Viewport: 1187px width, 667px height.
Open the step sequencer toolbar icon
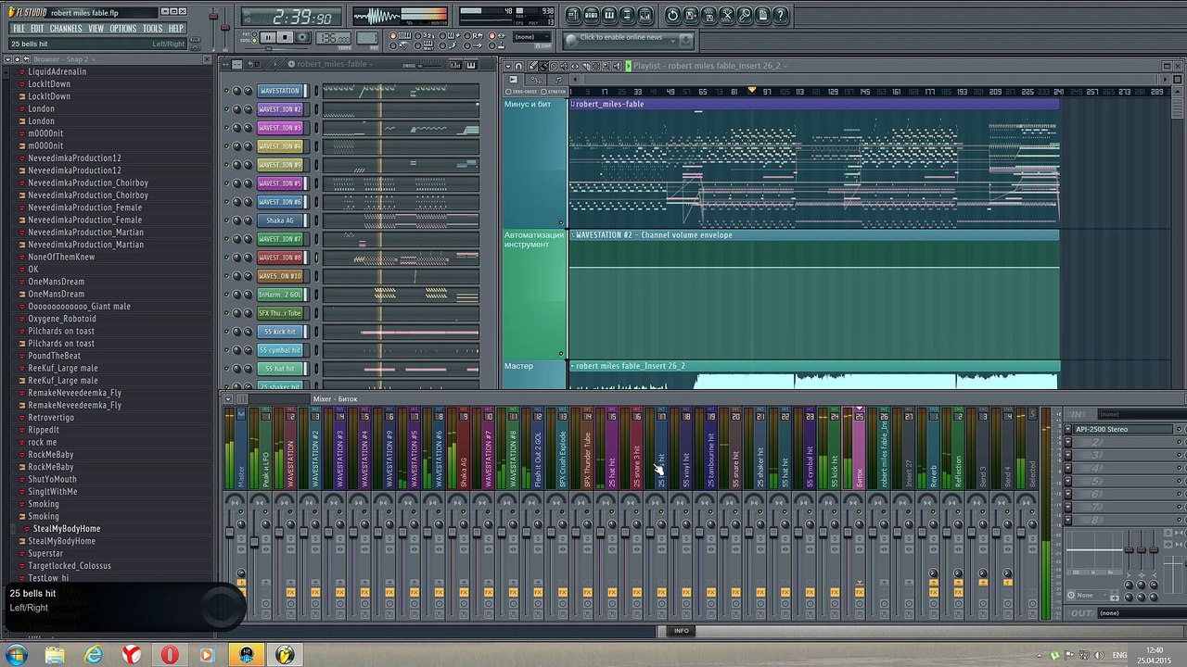[592, 16]
